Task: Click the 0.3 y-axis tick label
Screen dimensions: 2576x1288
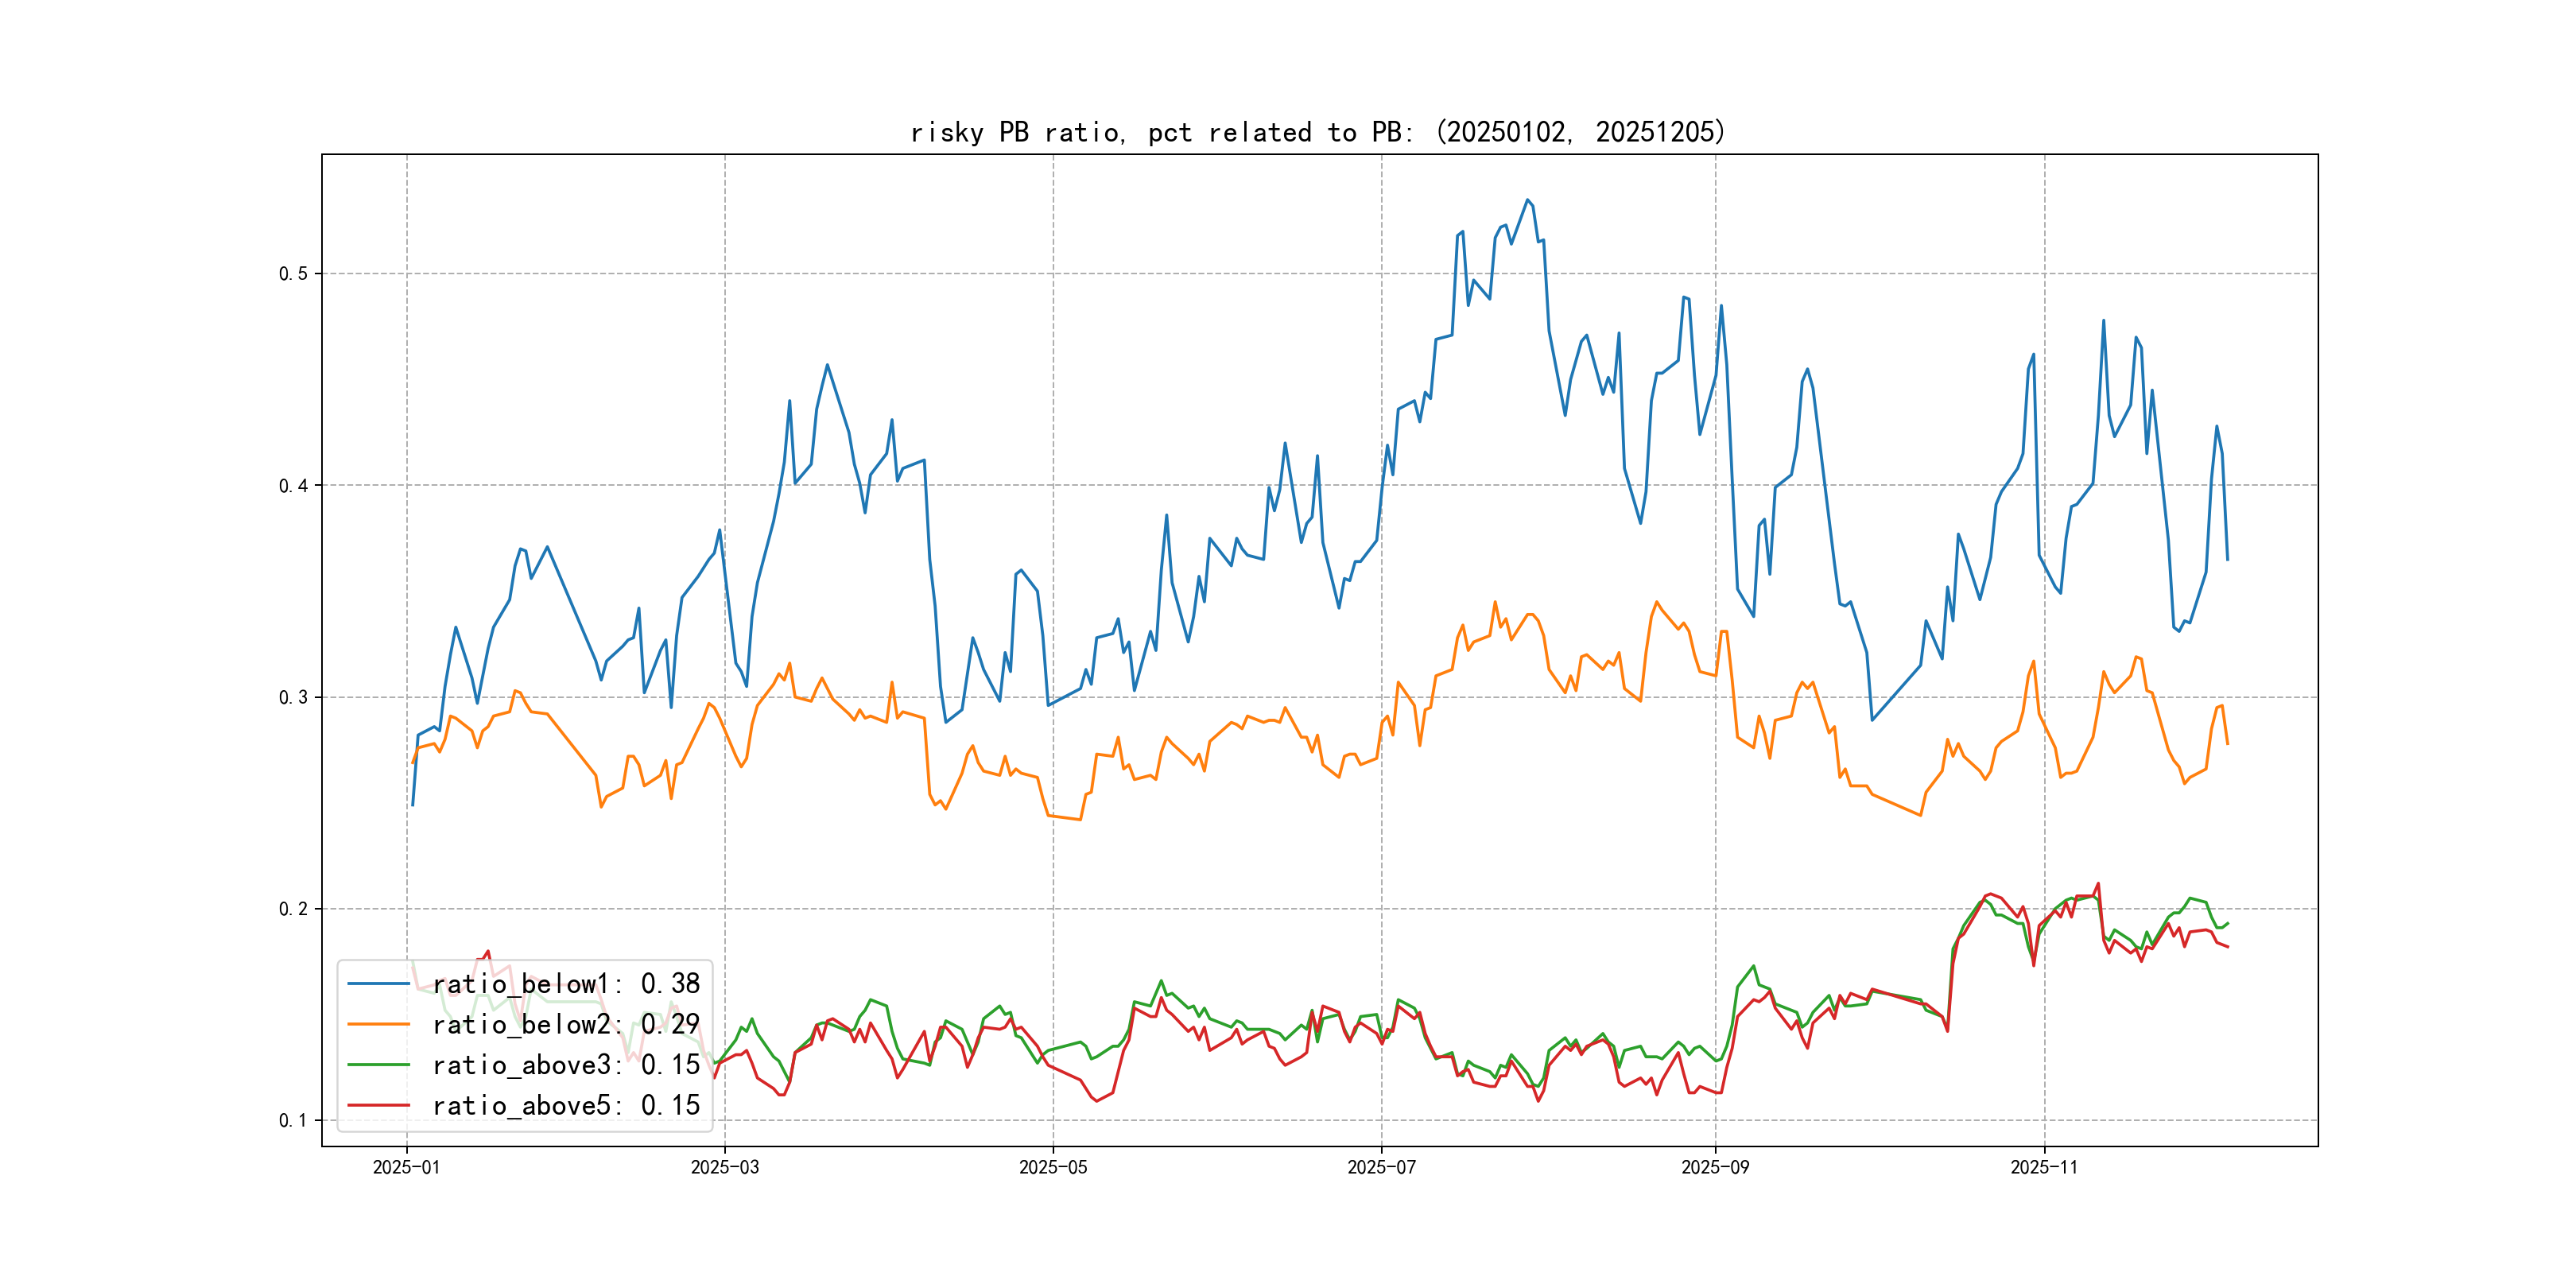Action: (293, 697)
